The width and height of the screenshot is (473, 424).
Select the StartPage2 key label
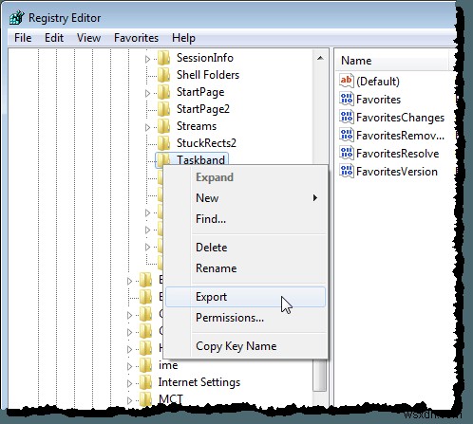click(203, 109)
